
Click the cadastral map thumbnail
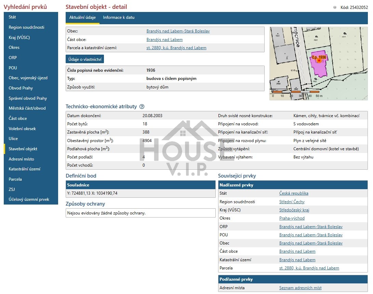click(x=318, y=63)
